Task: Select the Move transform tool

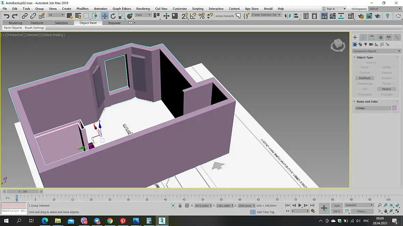Action: pyautogui.click(x=105, y=16)
